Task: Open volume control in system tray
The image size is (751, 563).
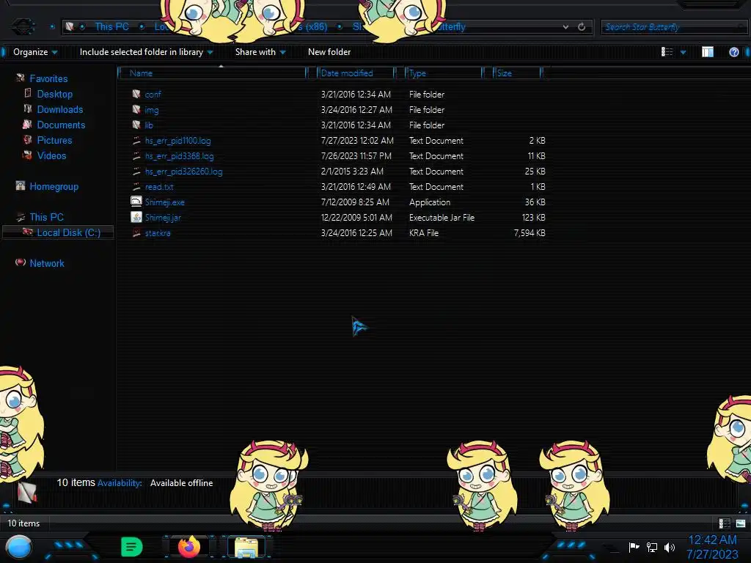Action: click(x=670, y=547)
